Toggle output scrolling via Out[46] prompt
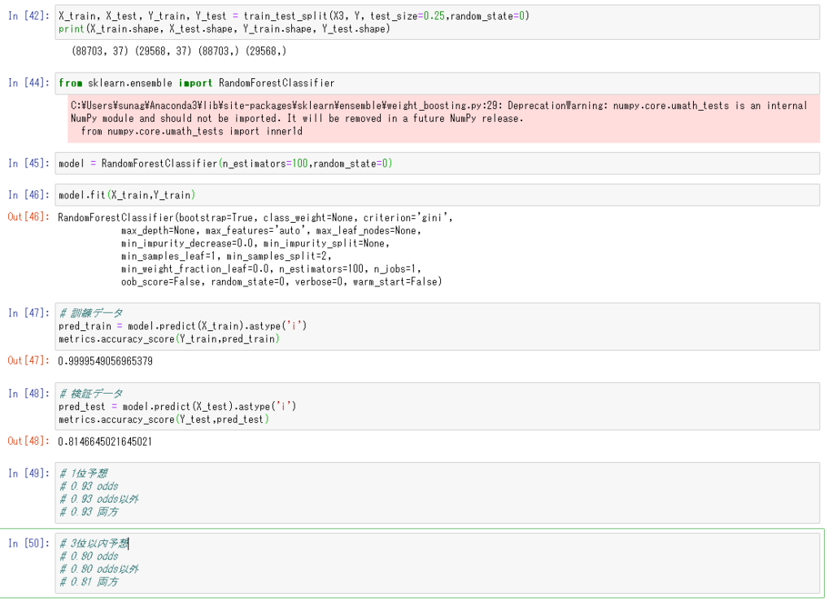Image resolution: width=833 pixels, height=602 pixels. 27,217
